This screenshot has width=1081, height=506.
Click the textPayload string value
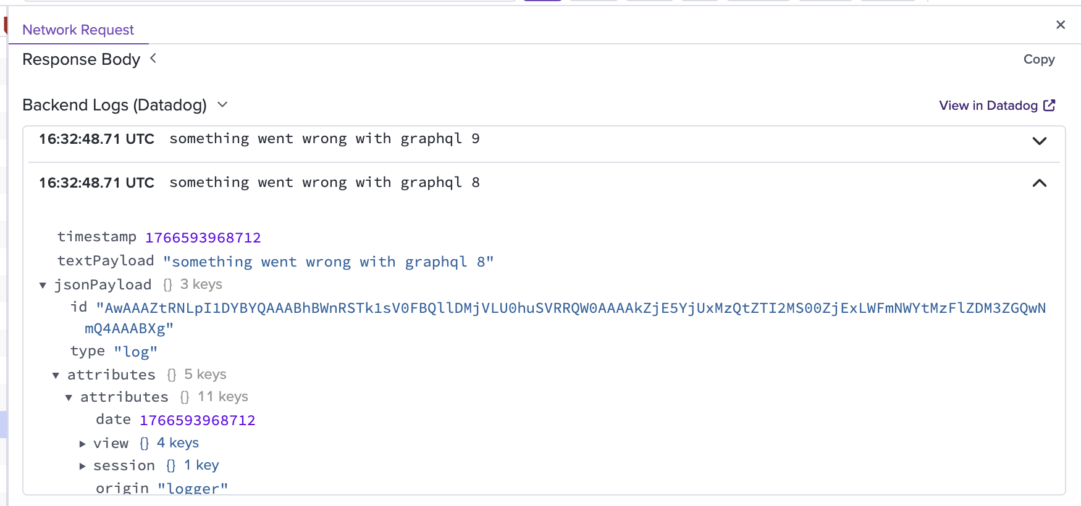(329, 262)
